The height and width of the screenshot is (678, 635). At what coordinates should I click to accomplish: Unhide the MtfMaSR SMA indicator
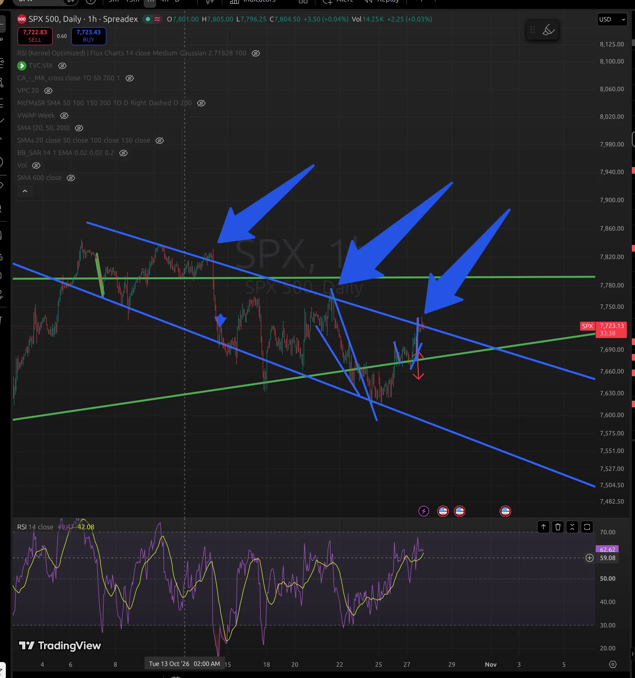tap(201, 103)
